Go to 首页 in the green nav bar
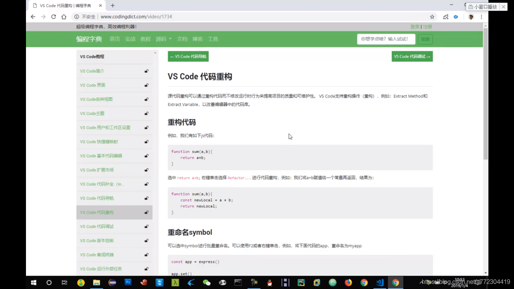This screenshot has height=289, width=514. (x=115, y=39)
